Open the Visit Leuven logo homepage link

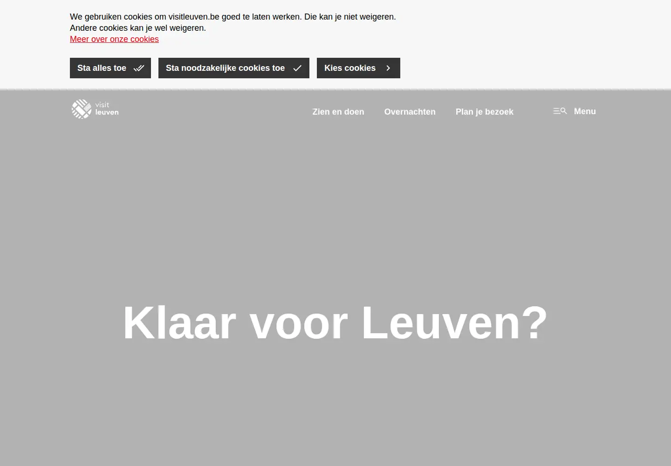click(95, 109)
